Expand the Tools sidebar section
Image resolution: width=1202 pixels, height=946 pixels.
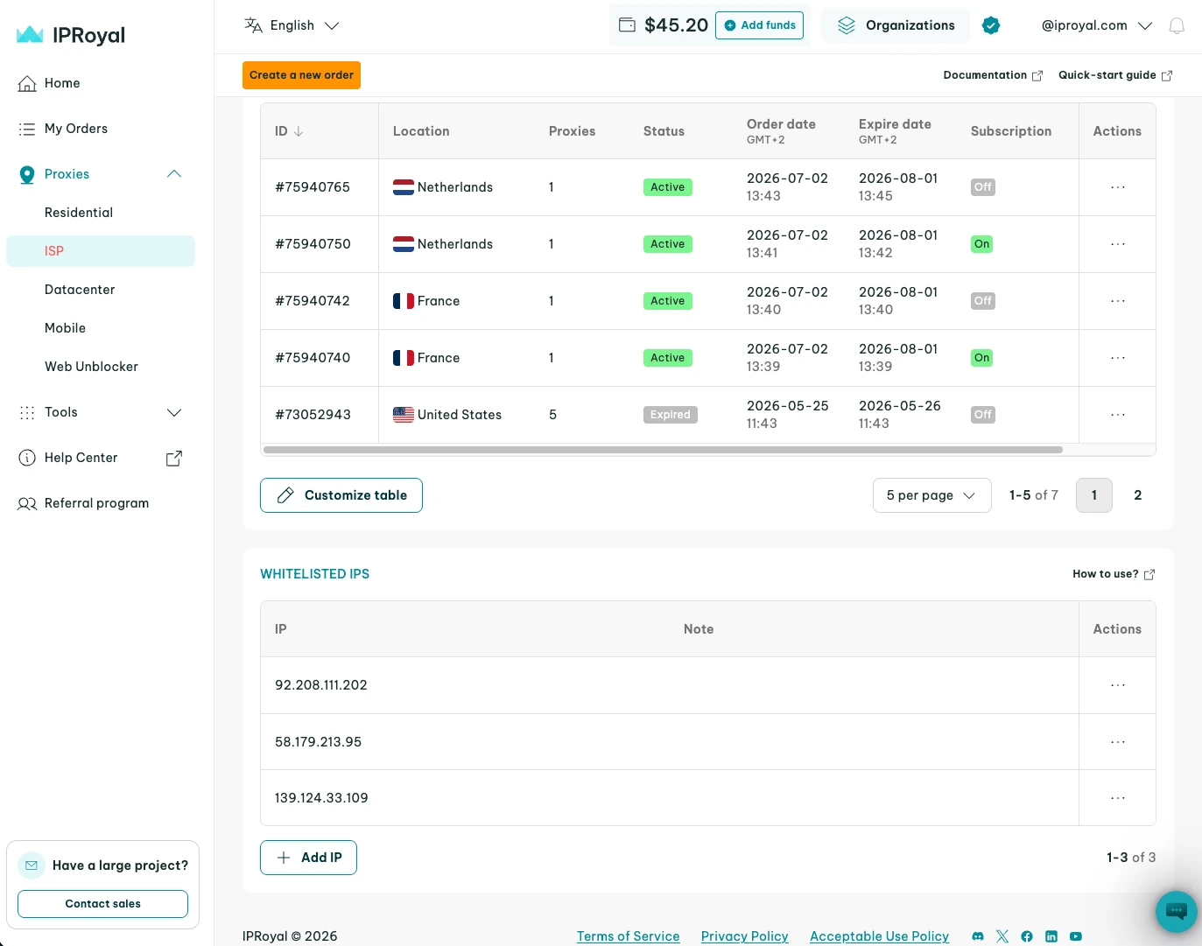click(101, 412)
